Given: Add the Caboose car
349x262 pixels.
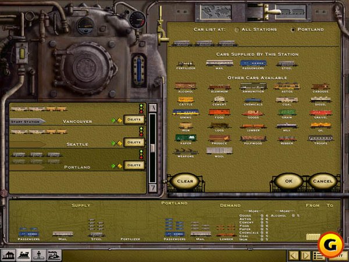Looking at the screenshot, I should click(x=319, y=86).
